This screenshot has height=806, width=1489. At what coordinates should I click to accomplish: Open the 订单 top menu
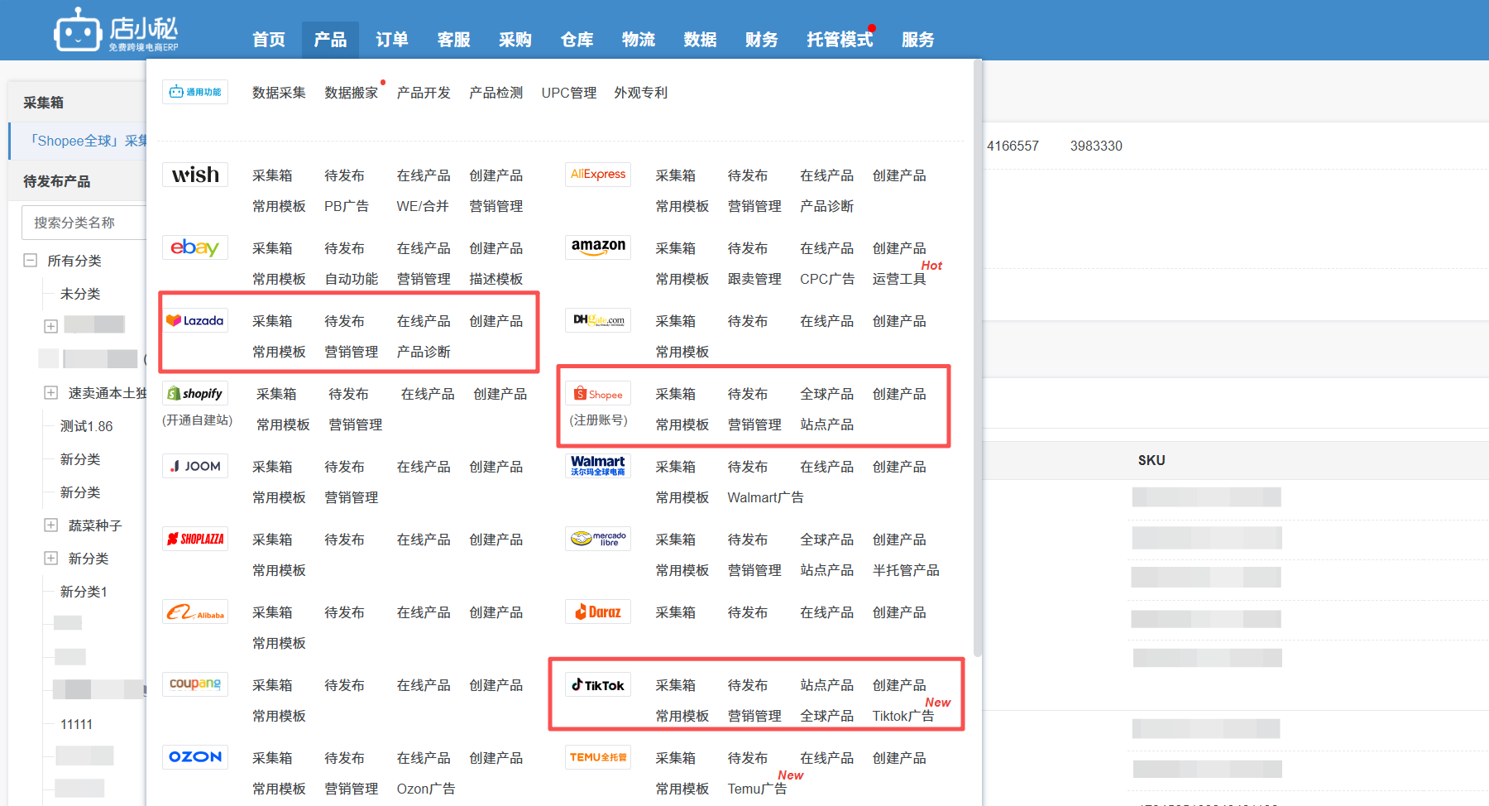(392, 40)
